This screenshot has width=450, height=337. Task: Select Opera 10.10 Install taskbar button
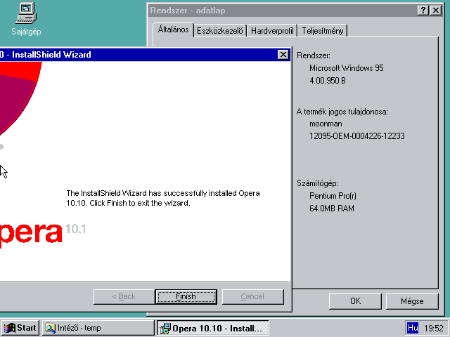click(212, 328)
